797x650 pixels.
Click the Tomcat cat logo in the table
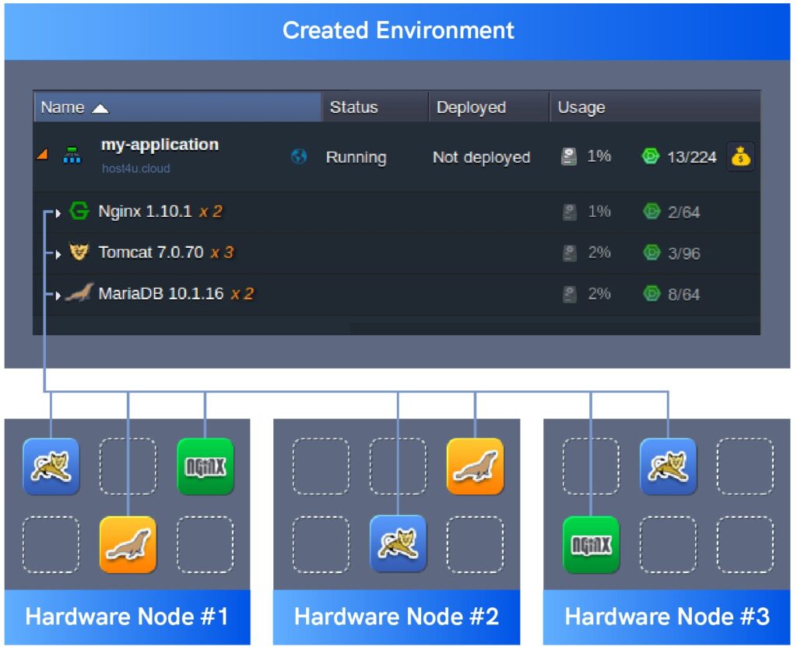click(x=79, y=252)
